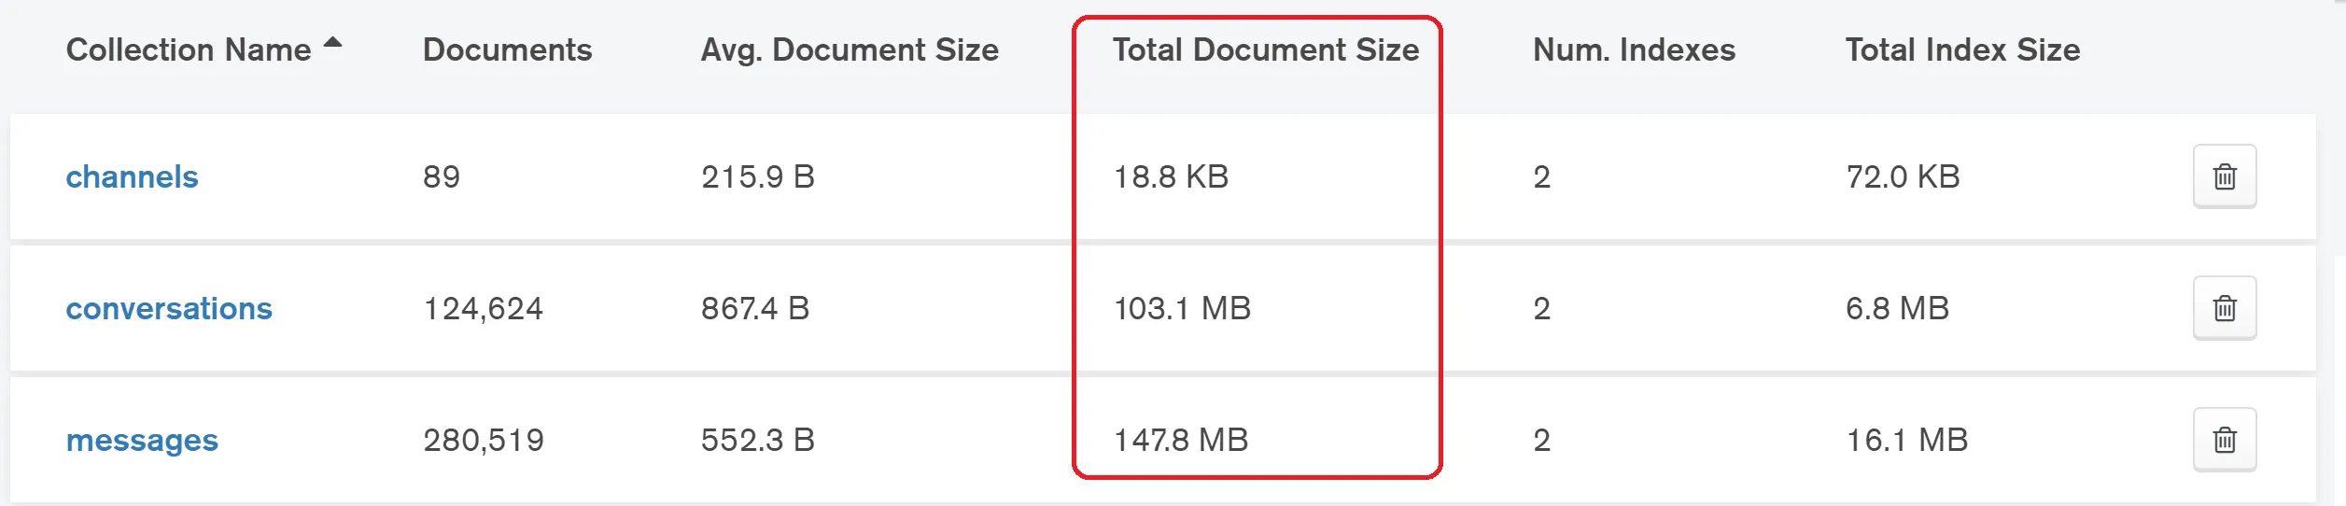
Task: Select the 147.8 MB total size cell
Action: pos(1181,440)
